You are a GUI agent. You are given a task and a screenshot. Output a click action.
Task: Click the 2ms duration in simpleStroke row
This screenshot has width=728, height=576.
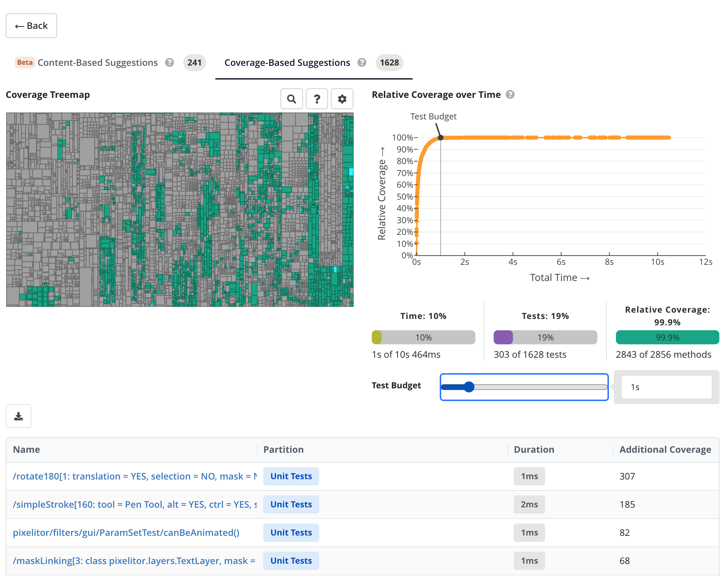(x=529, y=505)
